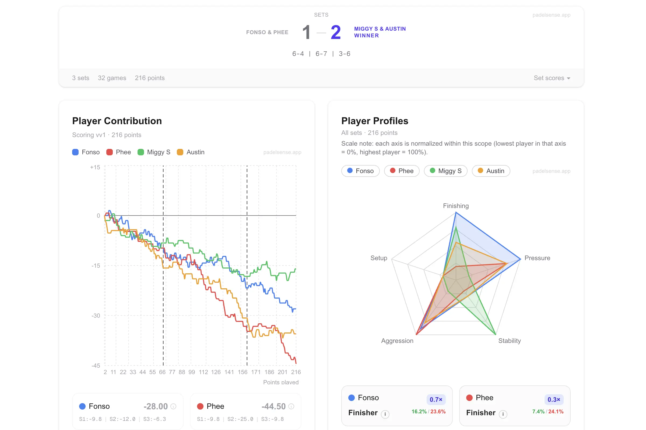Click the Player Profiles heading
Image resolution: width=646 pixels, height=430 pixels.
pos(375,121)
